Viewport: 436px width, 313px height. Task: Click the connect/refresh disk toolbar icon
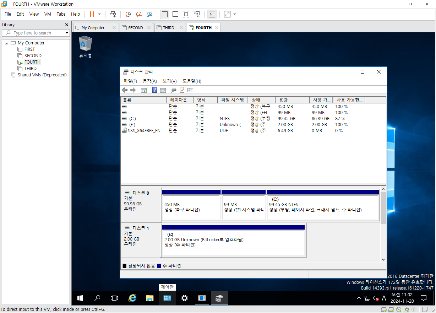(x=174, y=90)
